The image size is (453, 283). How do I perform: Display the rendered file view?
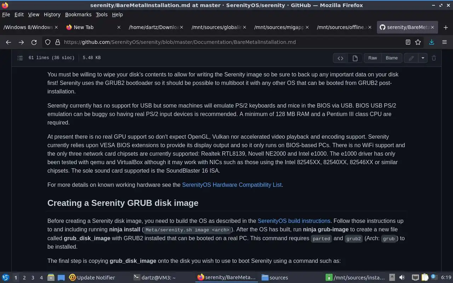pos(355,58)
